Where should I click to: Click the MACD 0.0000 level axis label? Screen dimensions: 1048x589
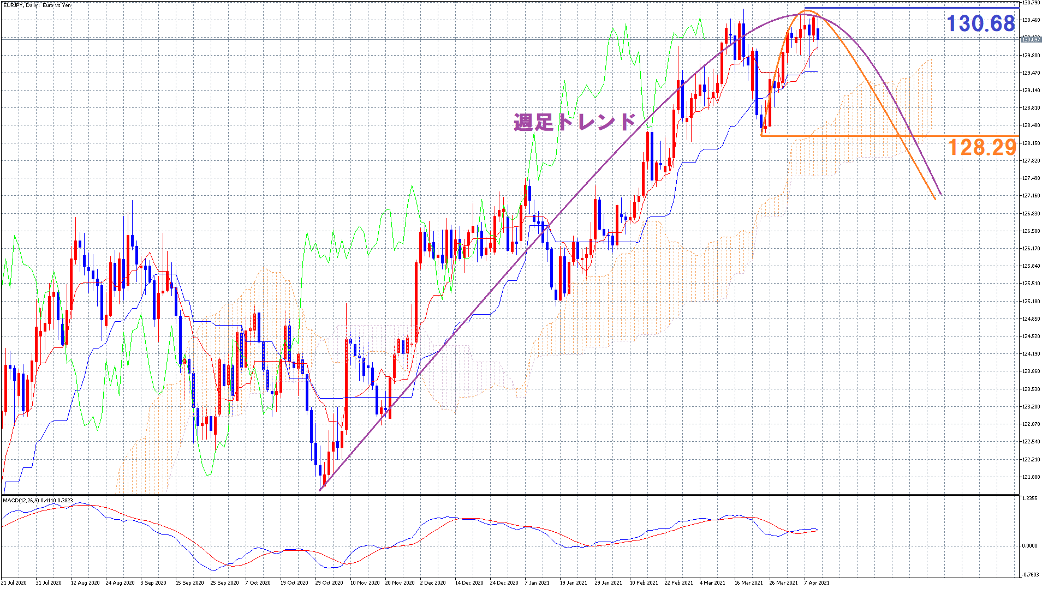(x=1029, y=545)
